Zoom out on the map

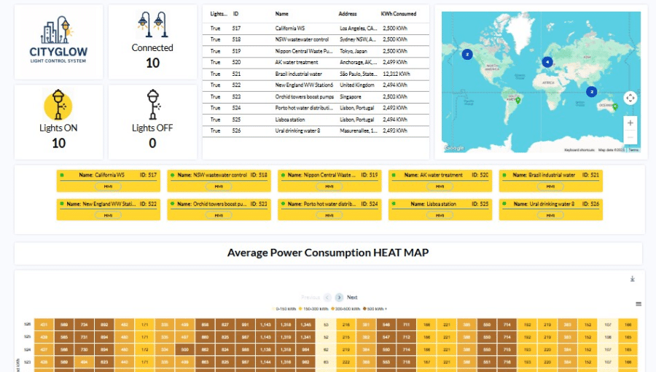pyautogui.click(x=630, y=137)
